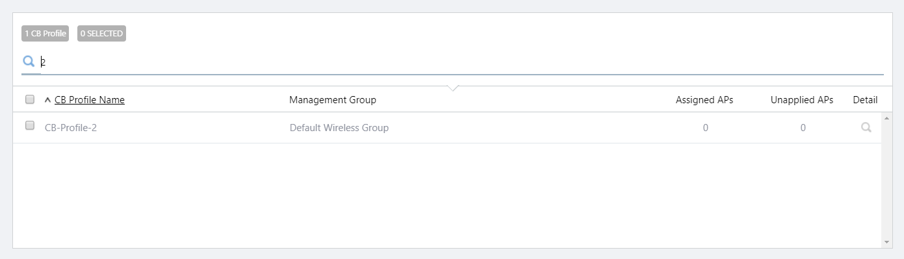
Task: Click the Unapplied APs column header
Action: [802, 99]
